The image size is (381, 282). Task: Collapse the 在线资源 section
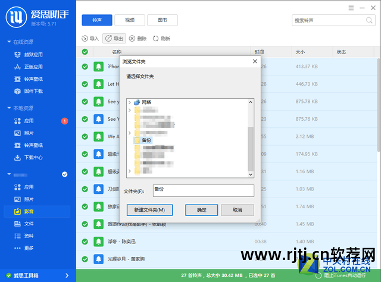point(9,42)
